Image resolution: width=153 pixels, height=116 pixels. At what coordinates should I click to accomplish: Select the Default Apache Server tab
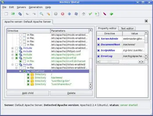click(28, 22)
